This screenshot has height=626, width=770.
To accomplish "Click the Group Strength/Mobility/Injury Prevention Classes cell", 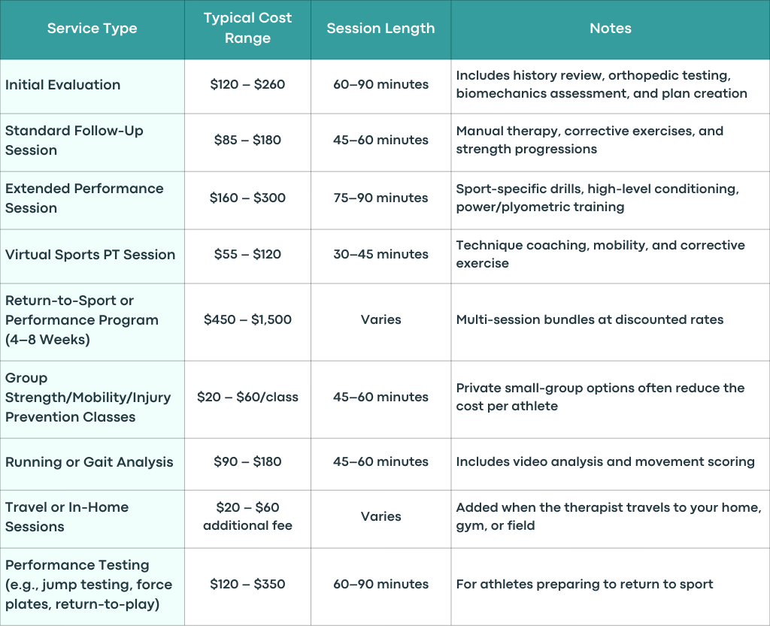I will point(92,399).
